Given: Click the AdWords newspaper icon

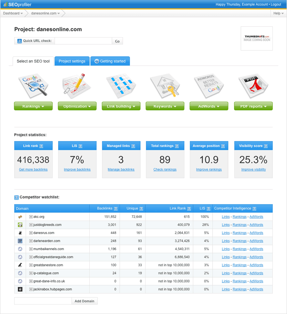Looking at the screenshot, I should click(x=209, y=86).
